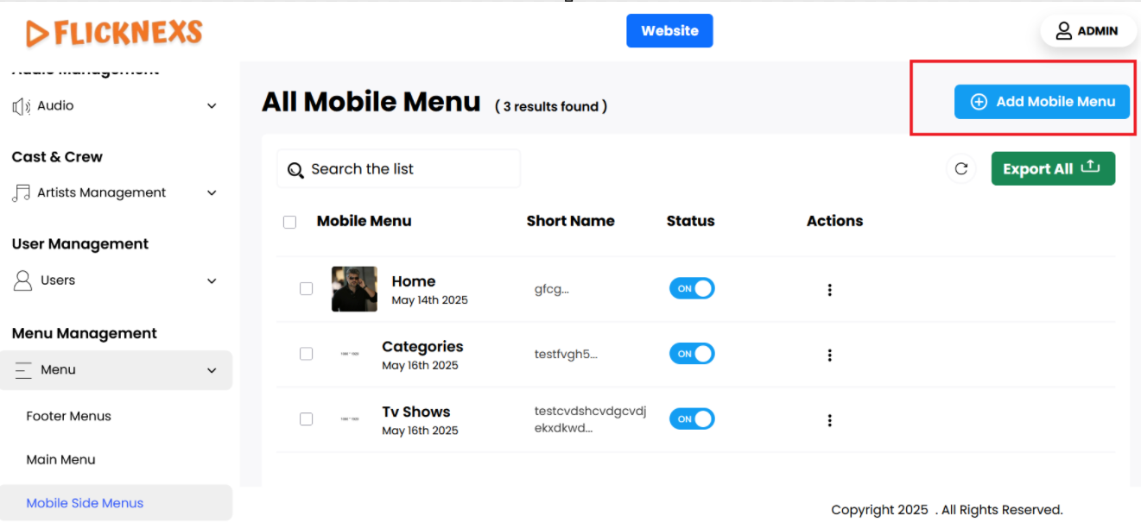Expand the Audio dropdown chevron
This screenshot has width=1141, height=529.
click(212, 106)
